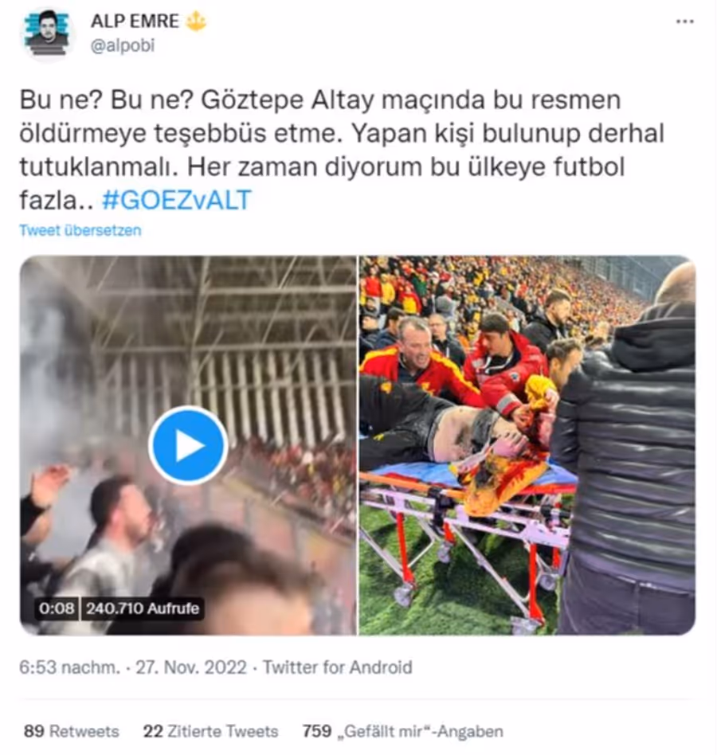Open the #GOEZvALT hashtag

(x=177, y=200)
